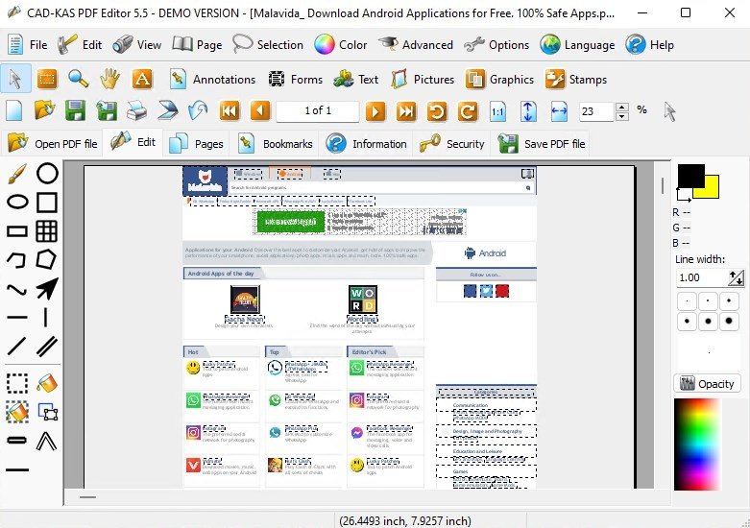750x528 pixels.
Task: Pick the arrow drawing tool
Action: coord(47,288)
